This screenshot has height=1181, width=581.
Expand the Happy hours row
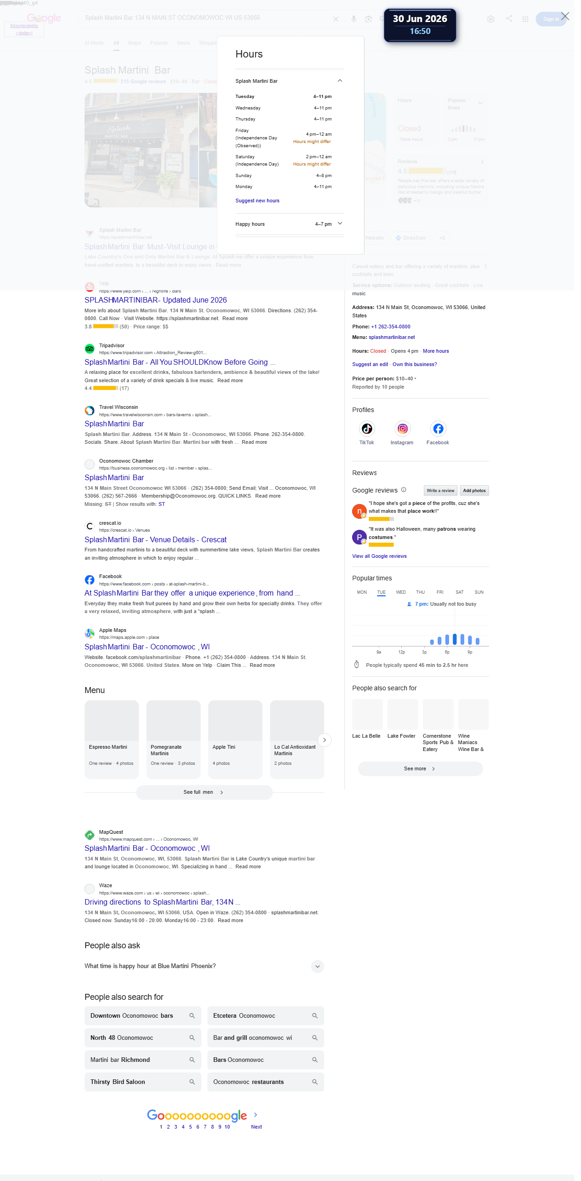pos(340,224)
